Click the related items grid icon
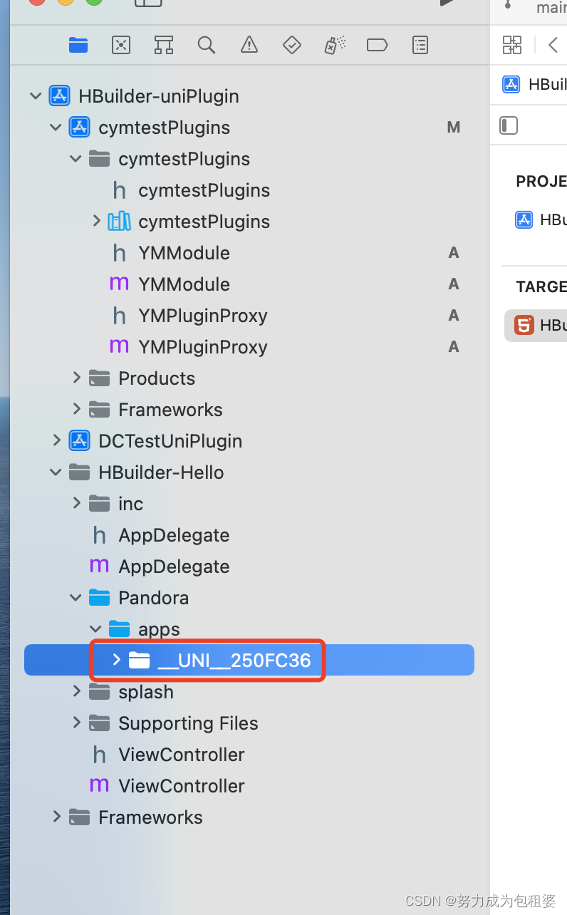The width and height of the screenshot is (567, 915). coord(512,45)
